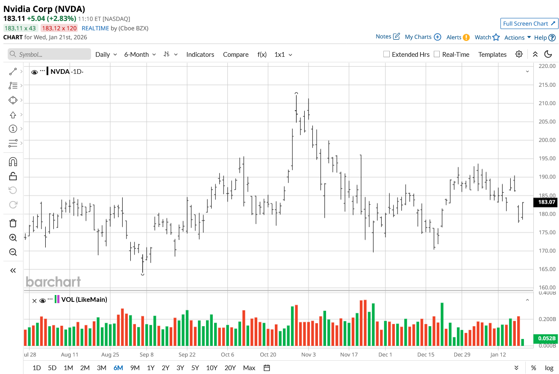Expand the bottom double-chevron options
Viewport: 559px width, 374px height.
[517, 368]
